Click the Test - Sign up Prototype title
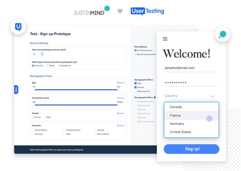This screenshot has height=171, width=241. (50, 34)
